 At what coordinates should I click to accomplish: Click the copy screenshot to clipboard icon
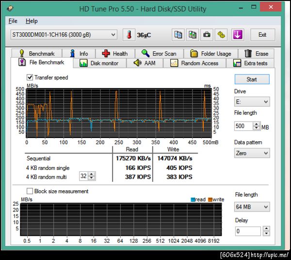tap(193, 35)
